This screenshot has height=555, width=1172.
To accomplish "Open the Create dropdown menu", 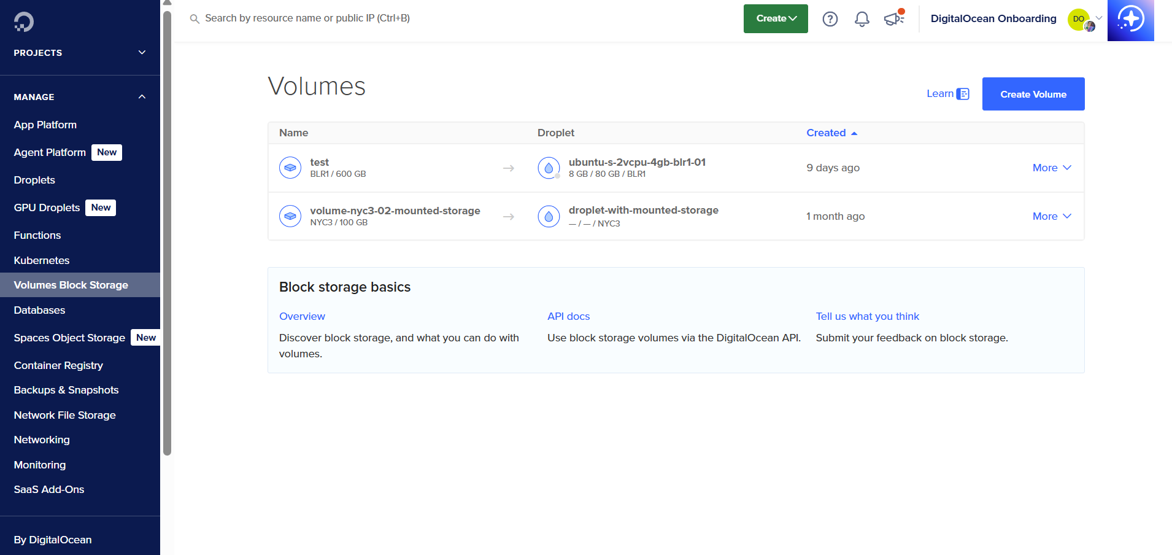I will (x=775, y=18).
